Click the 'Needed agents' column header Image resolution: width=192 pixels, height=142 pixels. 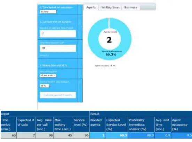click(97, 125)
